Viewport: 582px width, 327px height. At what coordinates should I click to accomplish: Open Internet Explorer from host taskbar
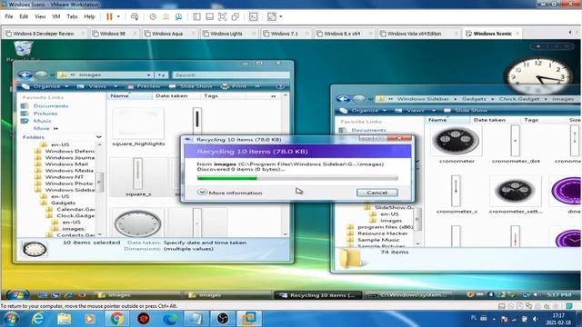37,319
